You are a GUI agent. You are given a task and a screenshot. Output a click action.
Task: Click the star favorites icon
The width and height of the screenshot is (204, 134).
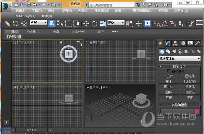pyautogui.click(x=156, y=5)
